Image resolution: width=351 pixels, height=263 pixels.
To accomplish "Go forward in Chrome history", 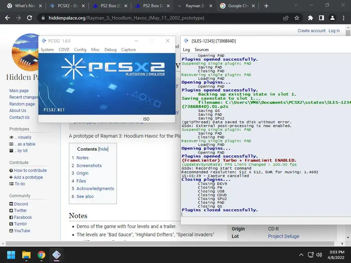I will tap(19, 18).
